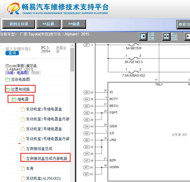Click the keyword search input field
Image resolution: width=190 pixels, height=182 pixels.
[x=18, y=49]
